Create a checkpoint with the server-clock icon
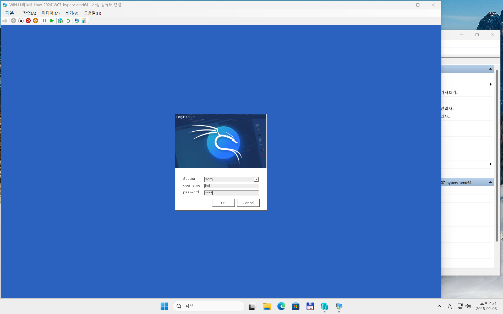 coord(61,21)
